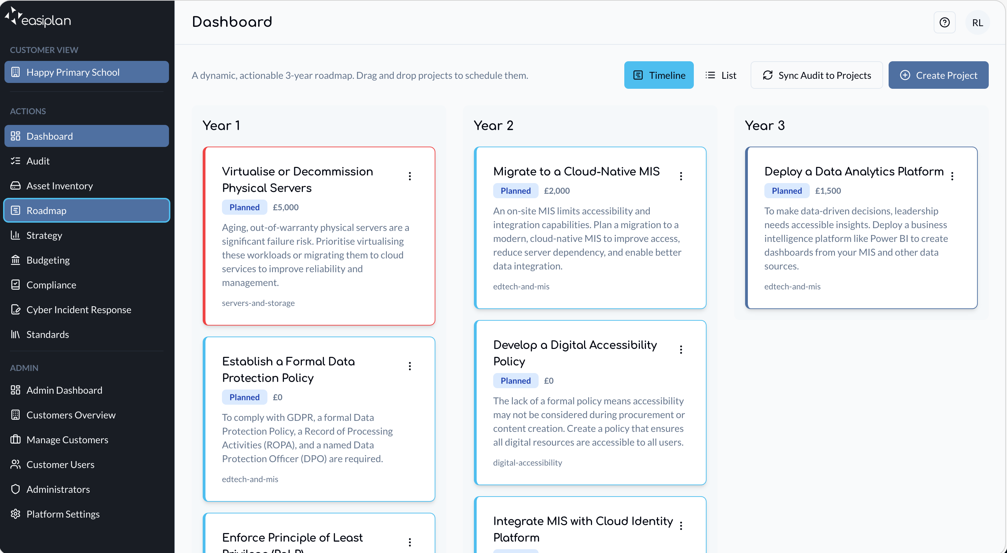This screenshot has width=1007, height=553.
Task: Click the £5,000 cost on the servers card
Action: click(x=286, y=207)
